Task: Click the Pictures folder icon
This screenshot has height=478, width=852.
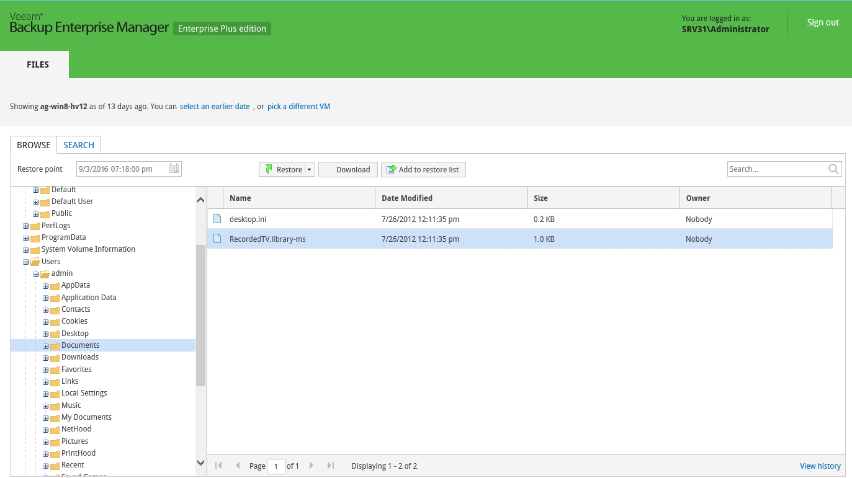Action: tap(55, 442)
